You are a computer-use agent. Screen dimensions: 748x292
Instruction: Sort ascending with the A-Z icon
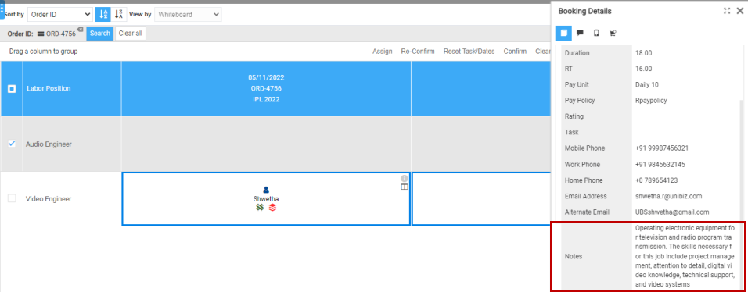click(102, 14)
